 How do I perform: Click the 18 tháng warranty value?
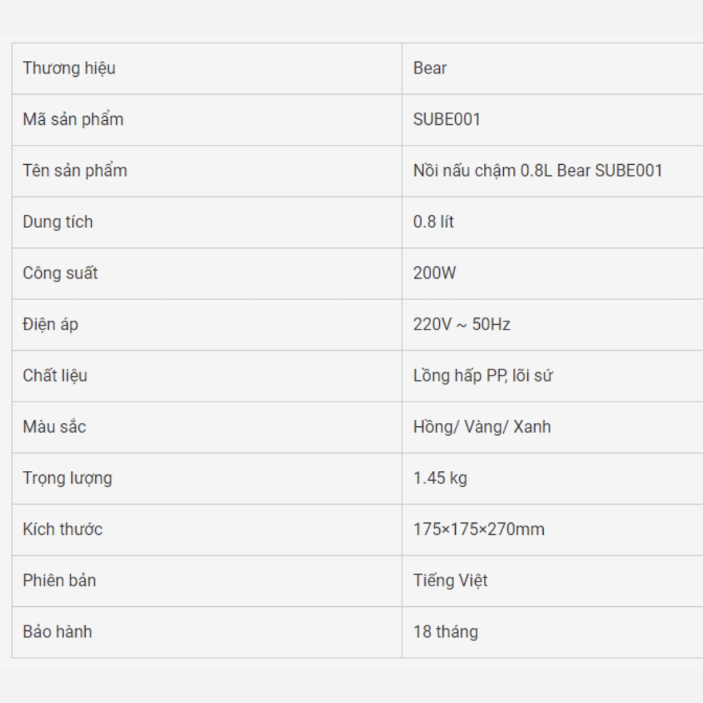tap(446, 632)
